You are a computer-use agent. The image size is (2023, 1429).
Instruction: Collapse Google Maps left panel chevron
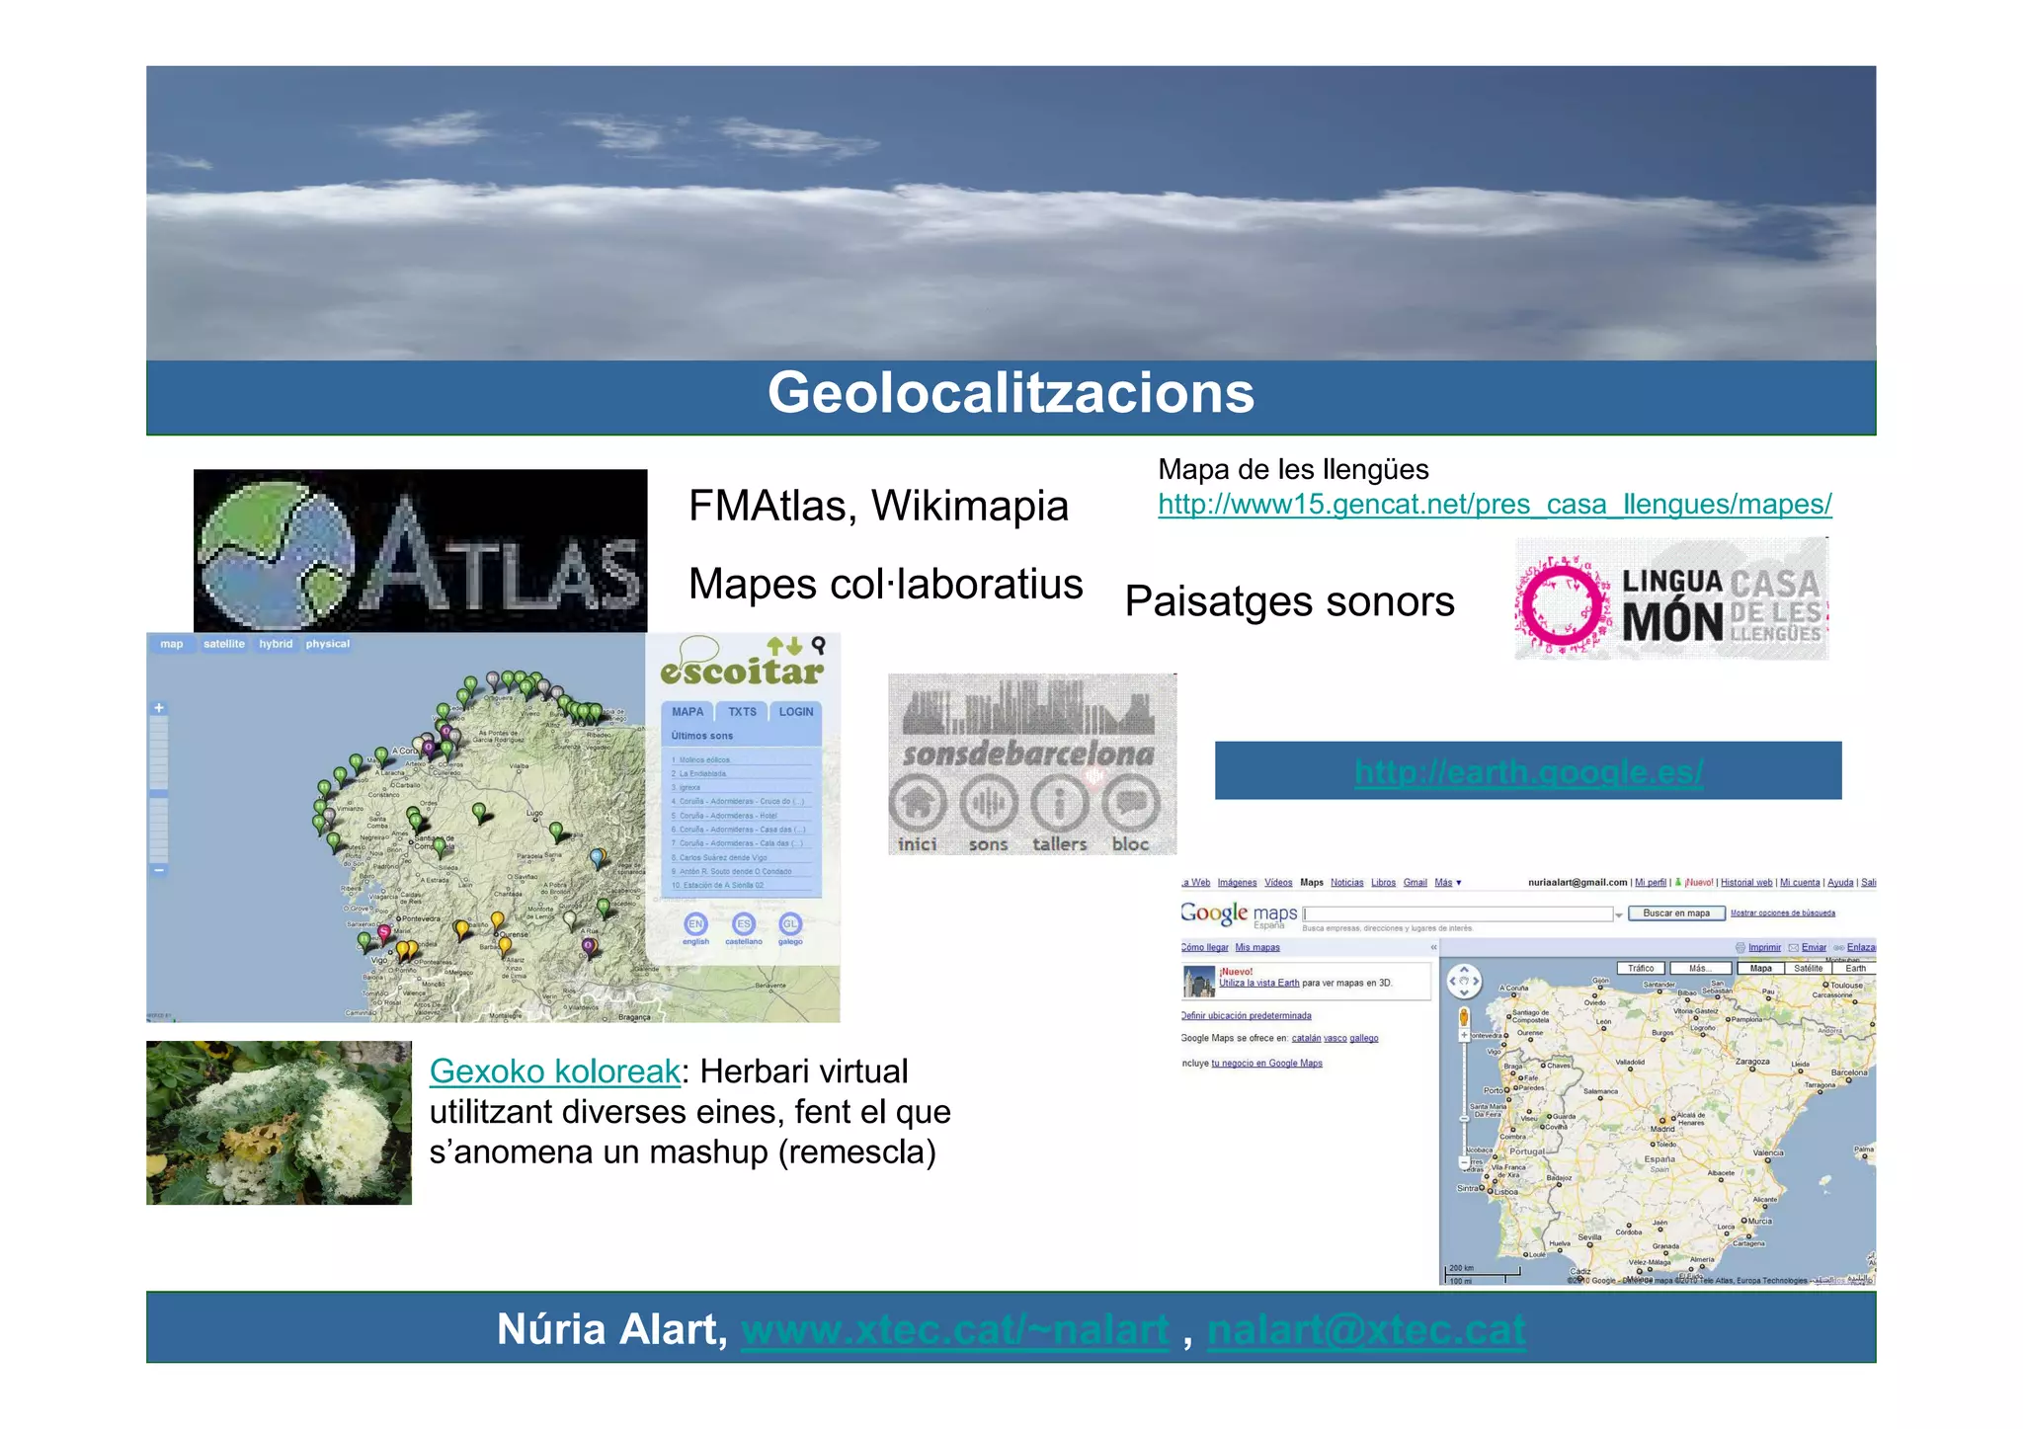click(x=1433, y=947)
